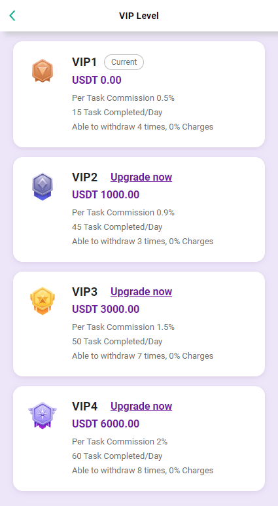Click the VIP3 gold star badge icon
The image size is (278, 506).
(x=43, y=300)
